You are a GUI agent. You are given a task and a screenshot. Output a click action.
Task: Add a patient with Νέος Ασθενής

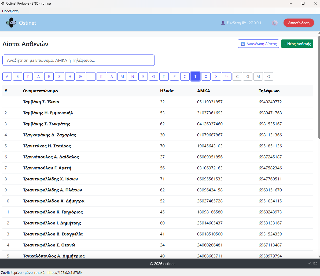297,44
